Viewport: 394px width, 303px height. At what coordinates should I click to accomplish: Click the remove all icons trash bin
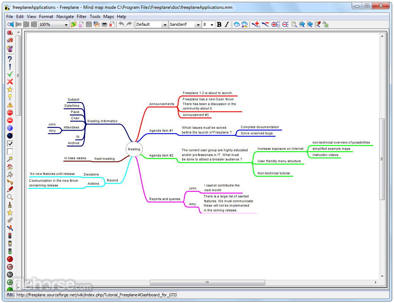pyautogui.click(x=10, y=48)
